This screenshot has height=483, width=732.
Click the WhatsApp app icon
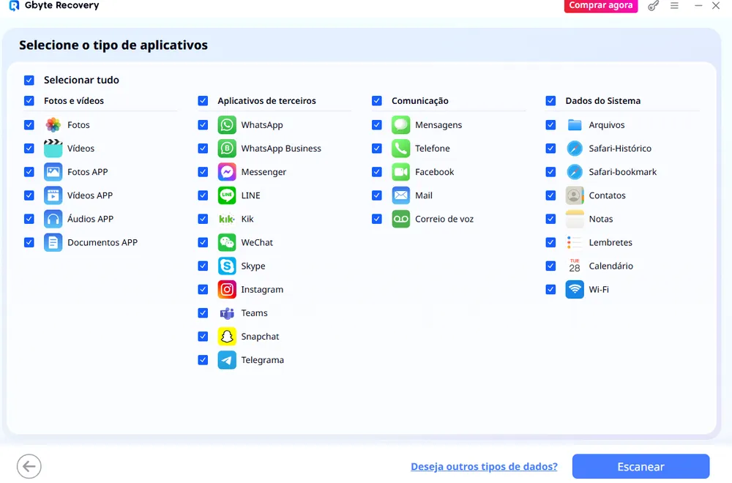click(x=227, y=125)
